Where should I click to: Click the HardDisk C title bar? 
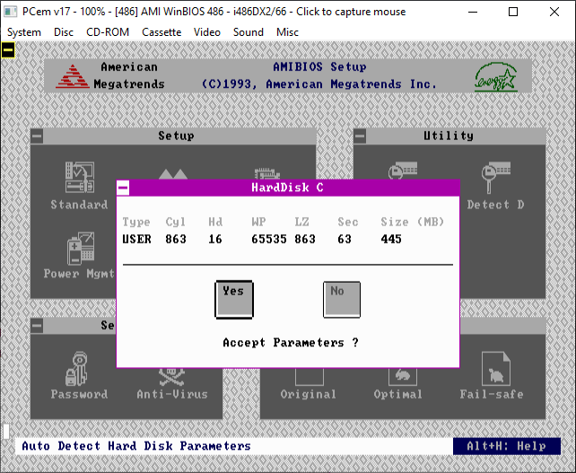tap(288, 188)
